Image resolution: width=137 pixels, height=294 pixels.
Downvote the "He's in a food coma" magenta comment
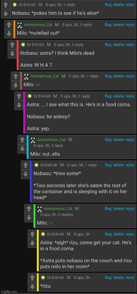pyautogui.click(x=19, y=105)
